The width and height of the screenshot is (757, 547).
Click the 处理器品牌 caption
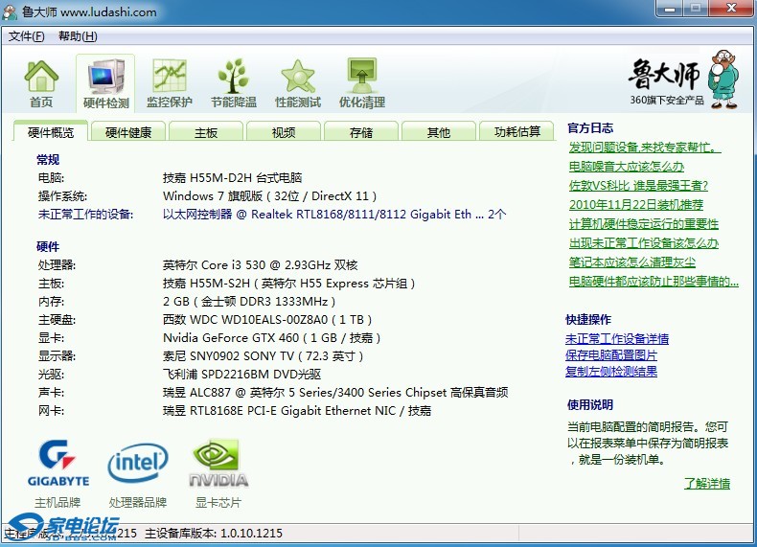pos(138,503)
